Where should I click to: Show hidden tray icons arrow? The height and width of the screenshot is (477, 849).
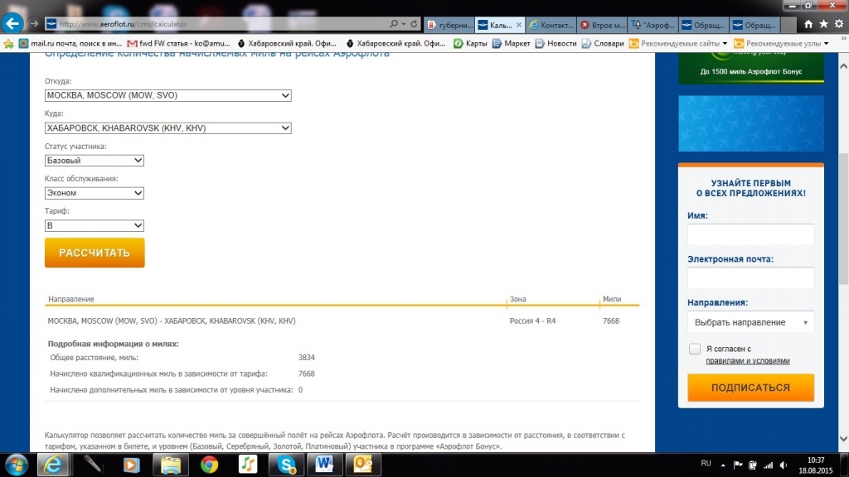click(x=723, y=465)
